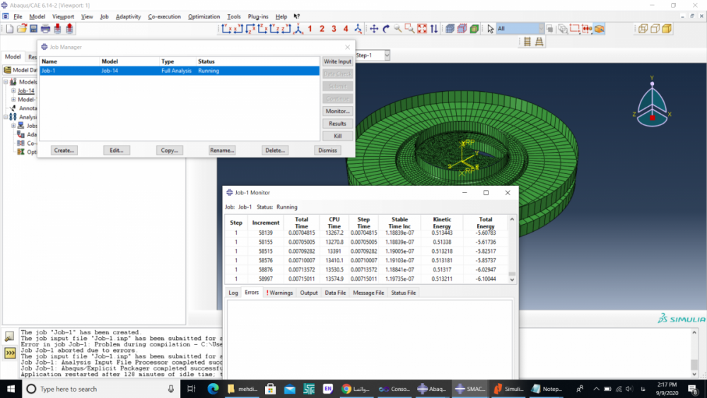Select the Pan view tool
707x398 pixels.
point(374,29)
